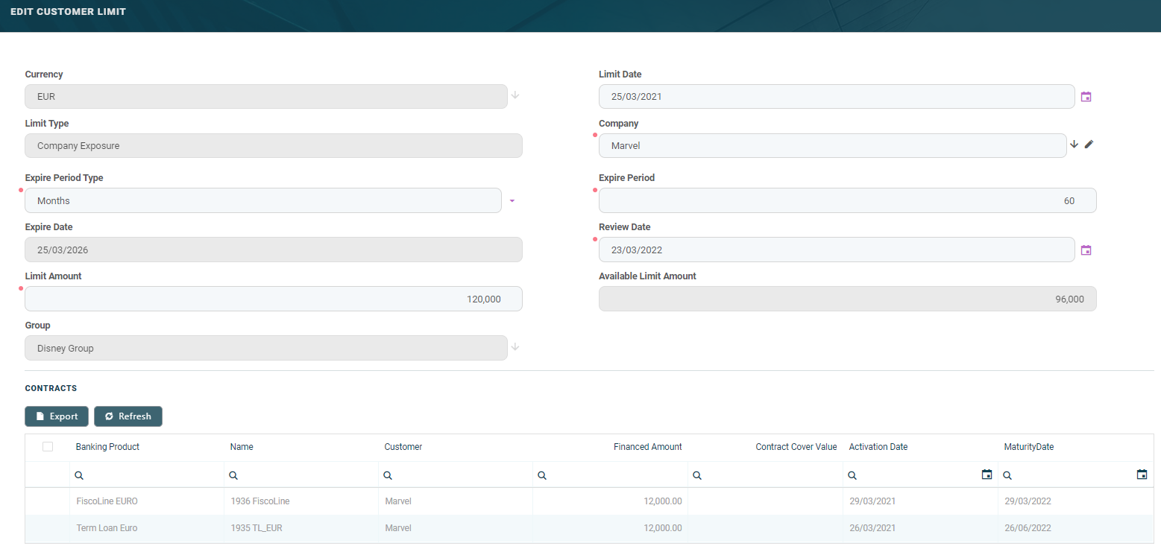Open the Company lookup arrow
This screenshot has height=549, width=1161.
coord(1074,145)
